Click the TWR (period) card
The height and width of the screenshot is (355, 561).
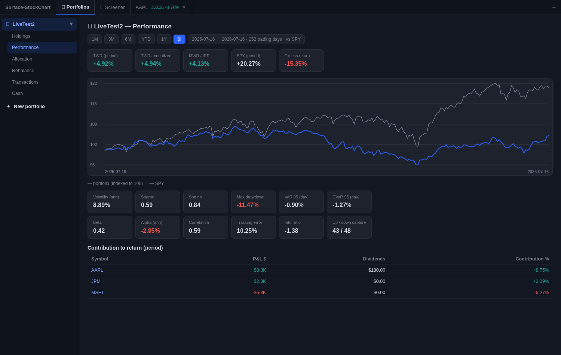click(110, 61)
